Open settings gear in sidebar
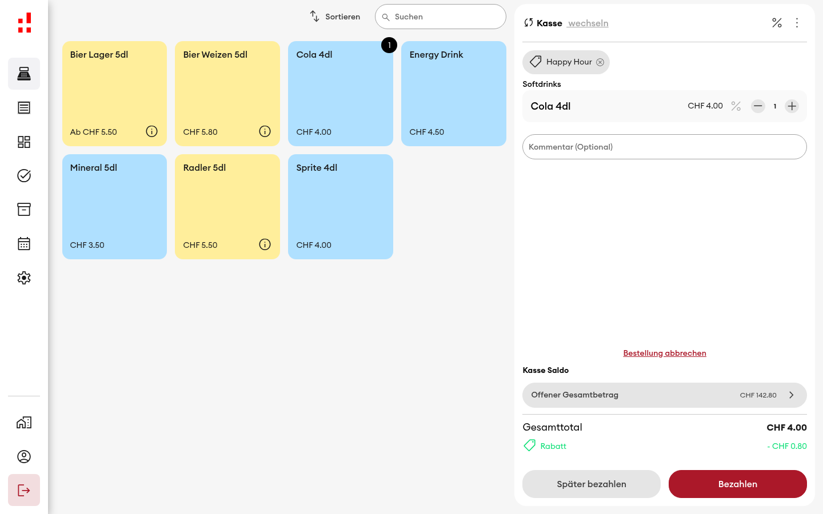The width and height of the screenshot is (823, 514). click(24, 278)
